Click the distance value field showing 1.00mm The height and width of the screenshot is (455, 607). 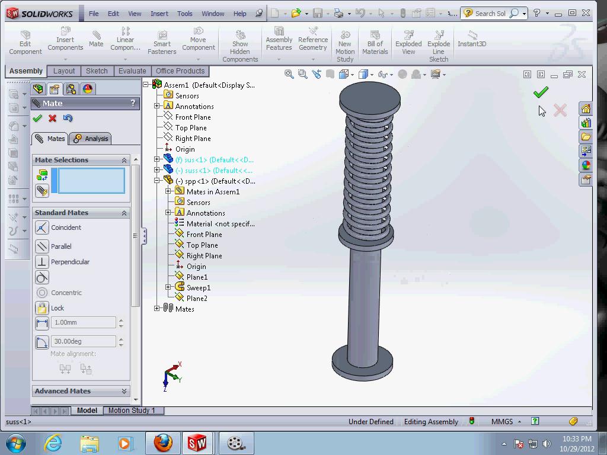point(84,322)
